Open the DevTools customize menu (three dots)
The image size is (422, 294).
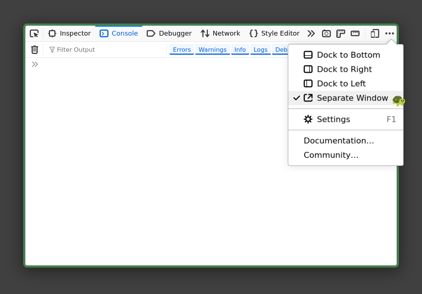pos(389,33)
